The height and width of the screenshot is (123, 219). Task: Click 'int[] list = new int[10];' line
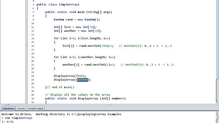click(x=75, y=27)
